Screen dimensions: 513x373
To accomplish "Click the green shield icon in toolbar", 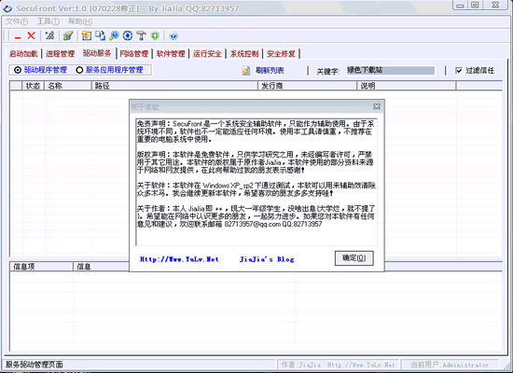I will pyautogui.click(x=155, y=35).
